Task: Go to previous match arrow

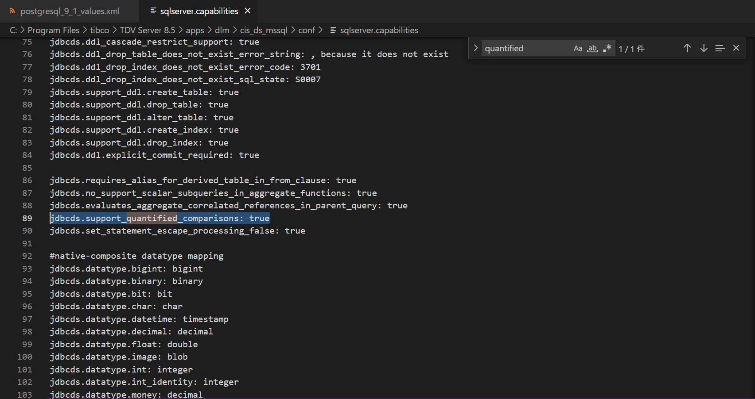Action: [687, 48]
